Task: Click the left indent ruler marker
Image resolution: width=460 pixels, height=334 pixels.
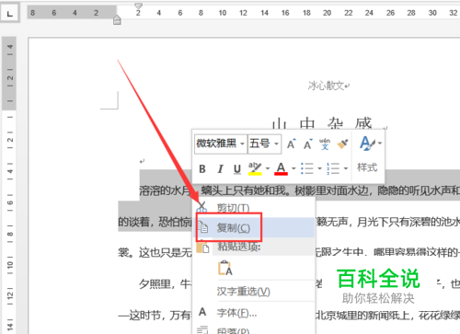Action: tap(117, 20)
